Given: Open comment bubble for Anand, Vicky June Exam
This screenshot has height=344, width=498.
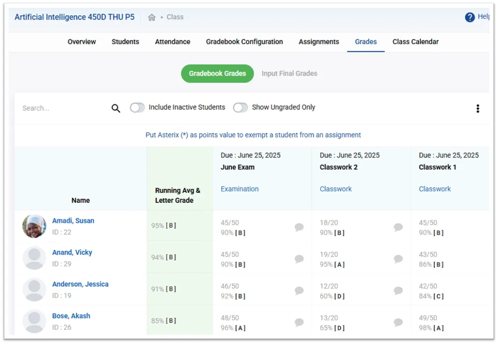Looking at the screenshot, I should click(299, 259).
